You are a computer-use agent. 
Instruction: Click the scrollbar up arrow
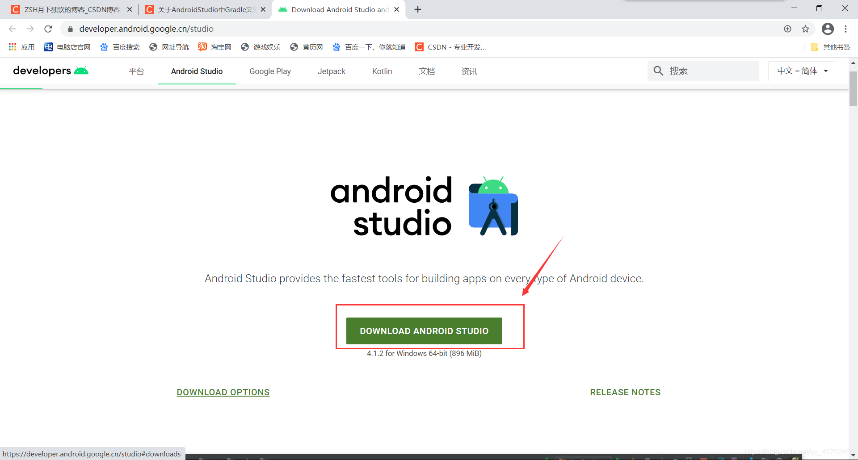coord(853,63)
